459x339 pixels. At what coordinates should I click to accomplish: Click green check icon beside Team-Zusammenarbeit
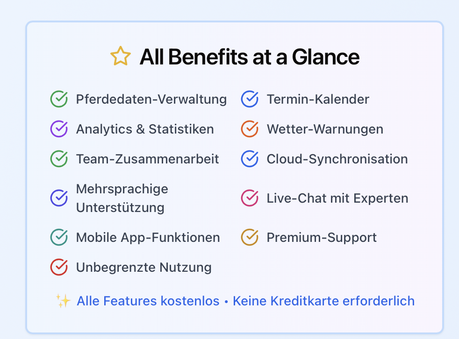tap(59, 159)
